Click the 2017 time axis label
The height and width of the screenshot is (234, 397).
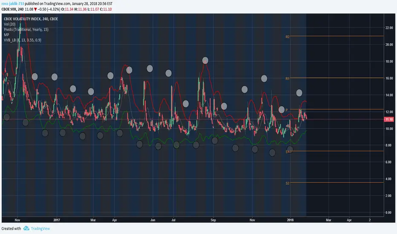click(57, 220)
